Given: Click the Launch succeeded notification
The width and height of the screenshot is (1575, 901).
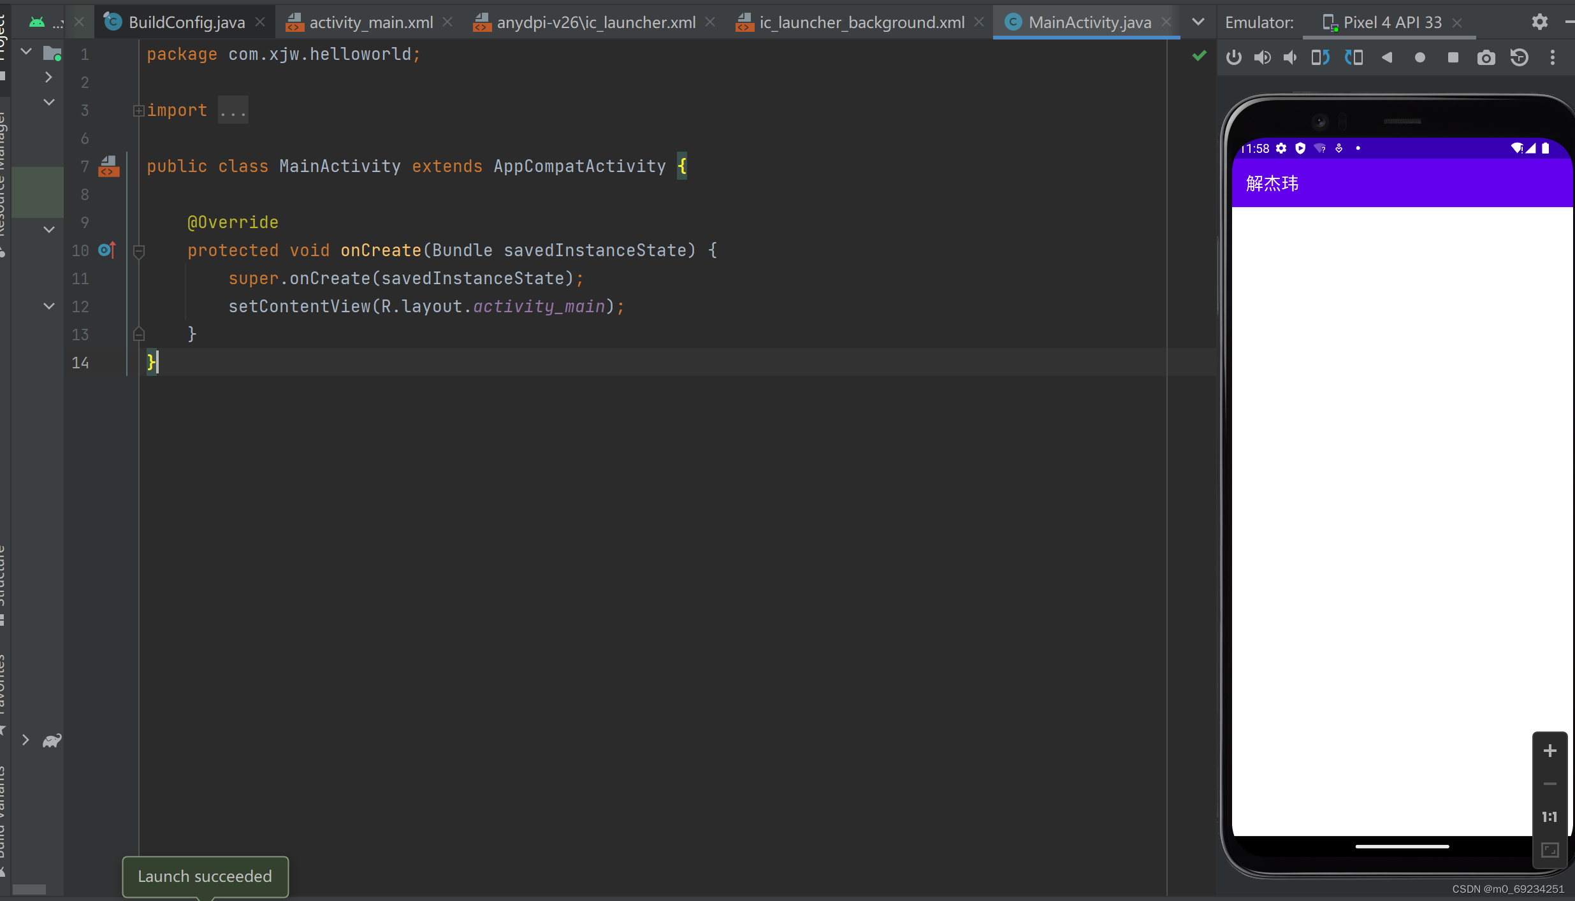Looking at the screenshot, I should [205, 876].
